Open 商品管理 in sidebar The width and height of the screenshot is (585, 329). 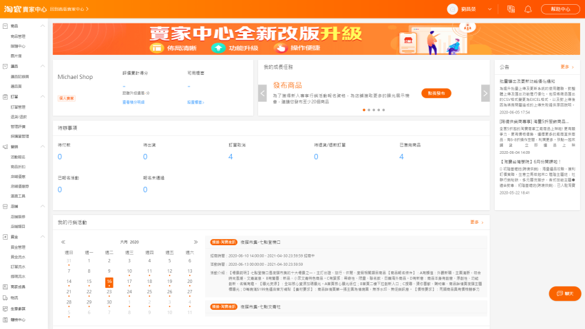point(18,36)
